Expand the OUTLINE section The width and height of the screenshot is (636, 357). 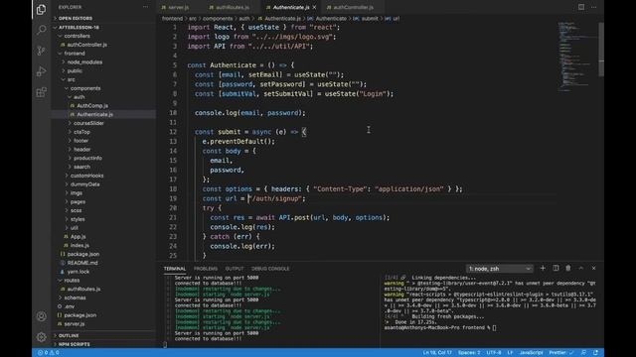[69, 335]
